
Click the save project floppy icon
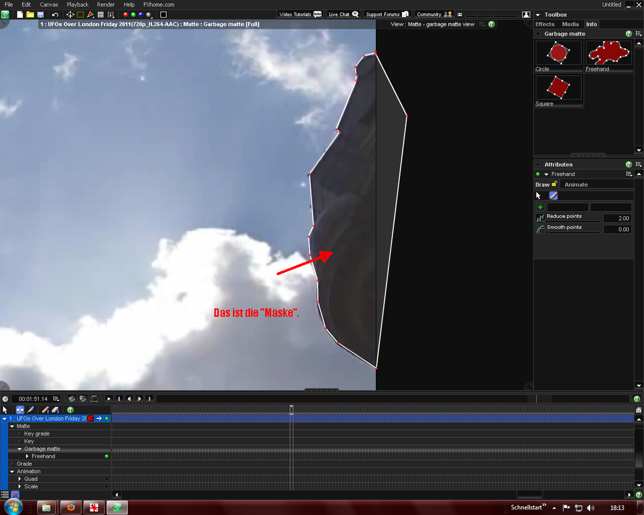(40, 14)
